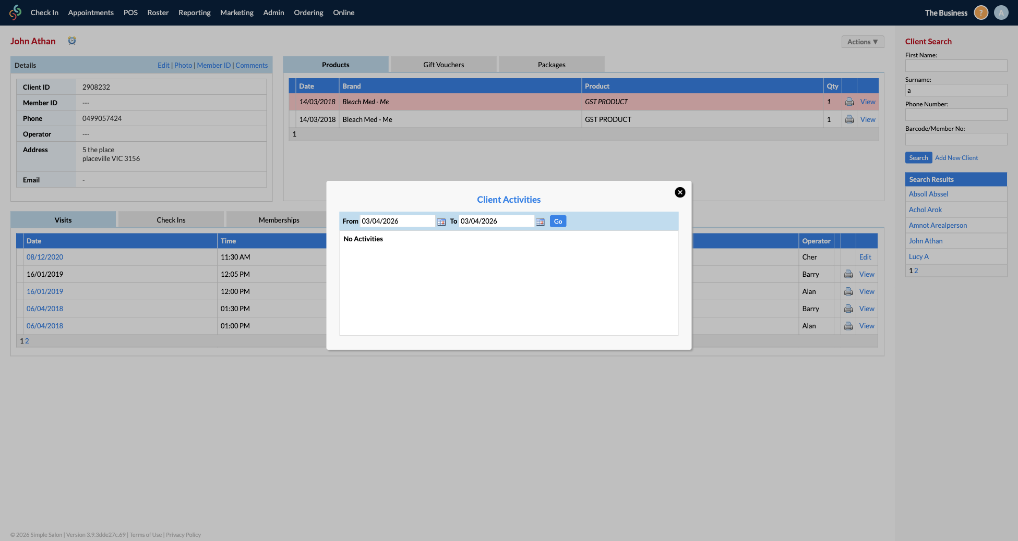Open the Actions dropdown
The height and width of the screenshot is (541, 1018).
(x=863, y=42)
